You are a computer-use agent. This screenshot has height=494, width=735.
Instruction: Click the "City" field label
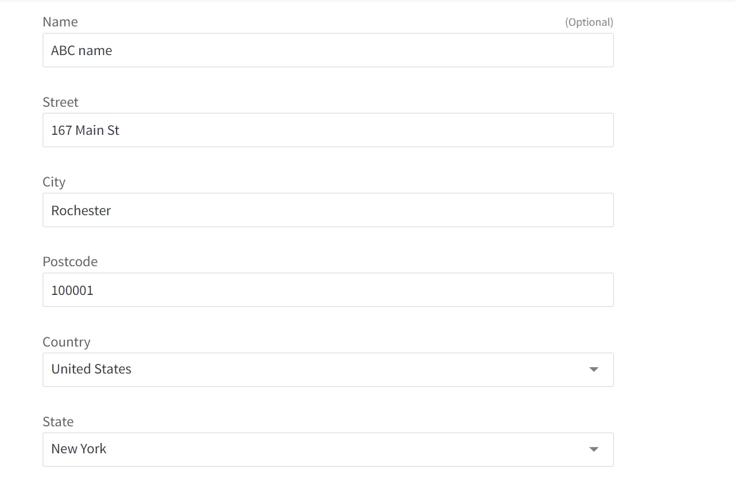click(x=54, y=182)
